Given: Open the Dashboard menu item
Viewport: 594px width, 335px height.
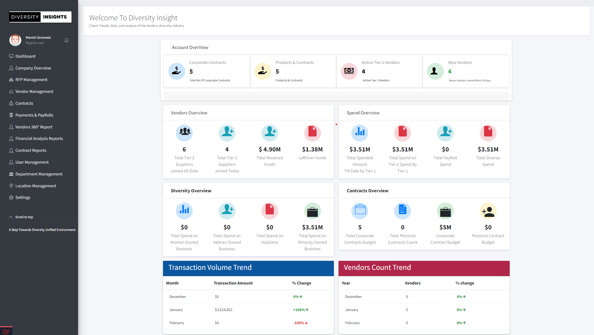Looking at the screenshot, I should coord(25,56).
